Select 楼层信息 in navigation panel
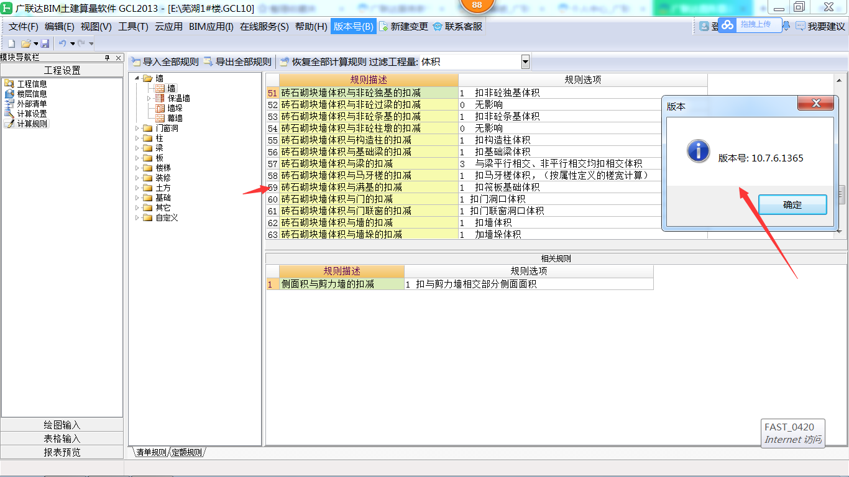Viewport: 849px width, 477px height. point(25,94)
